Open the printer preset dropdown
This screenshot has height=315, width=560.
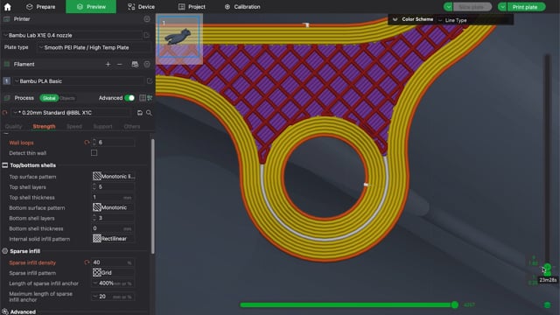(73, 35)
